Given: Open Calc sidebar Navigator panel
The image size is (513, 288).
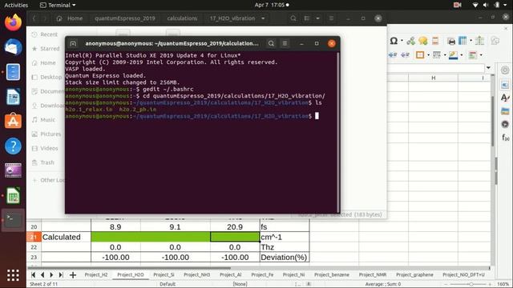Looking at the screenshot, I should [505, 124].
